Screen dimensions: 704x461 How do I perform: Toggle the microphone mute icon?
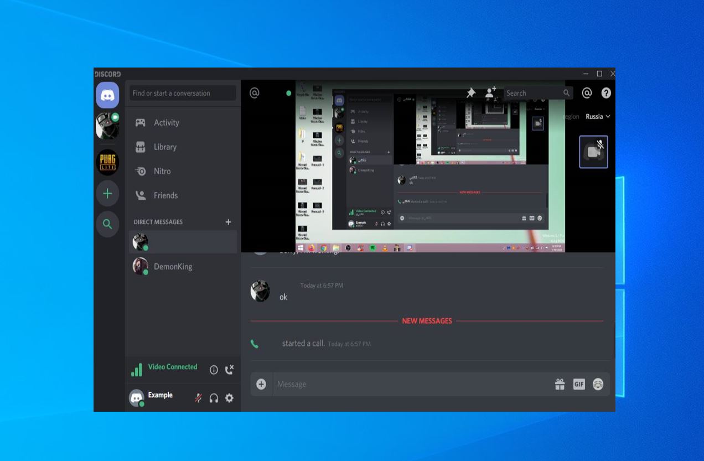(x=198, y=398)
